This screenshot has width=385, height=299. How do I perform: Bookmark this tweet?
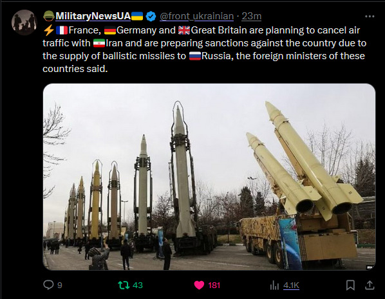[x=350, y=285]
